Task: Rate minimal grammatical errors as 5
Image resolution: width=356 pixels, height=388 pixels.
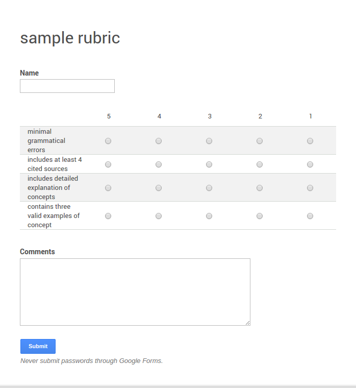Action: coord(108,141)
